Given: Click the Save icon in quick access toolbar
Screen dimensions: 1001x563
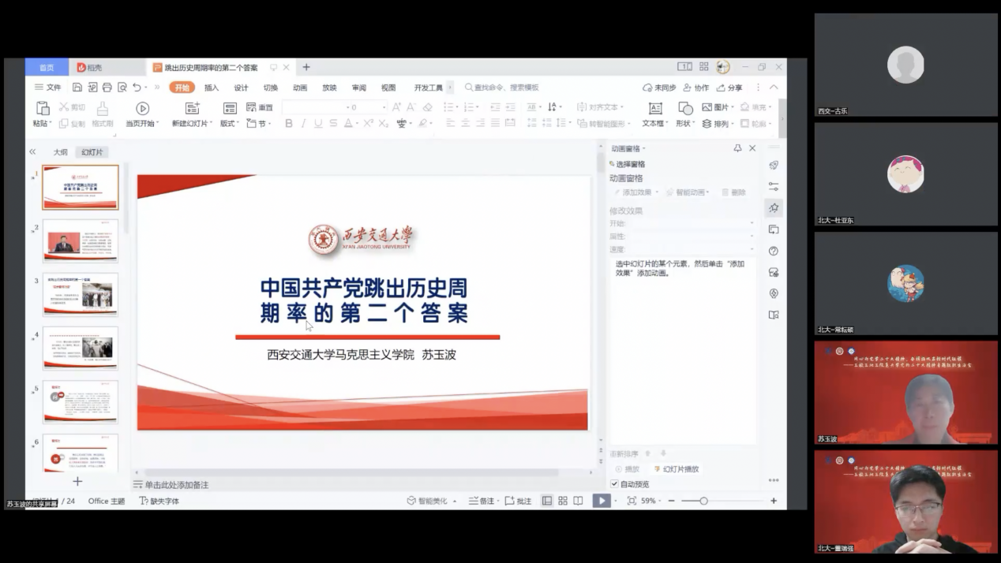Looking at the screenshot, I should pyautogui.click(x=77, y=88).
